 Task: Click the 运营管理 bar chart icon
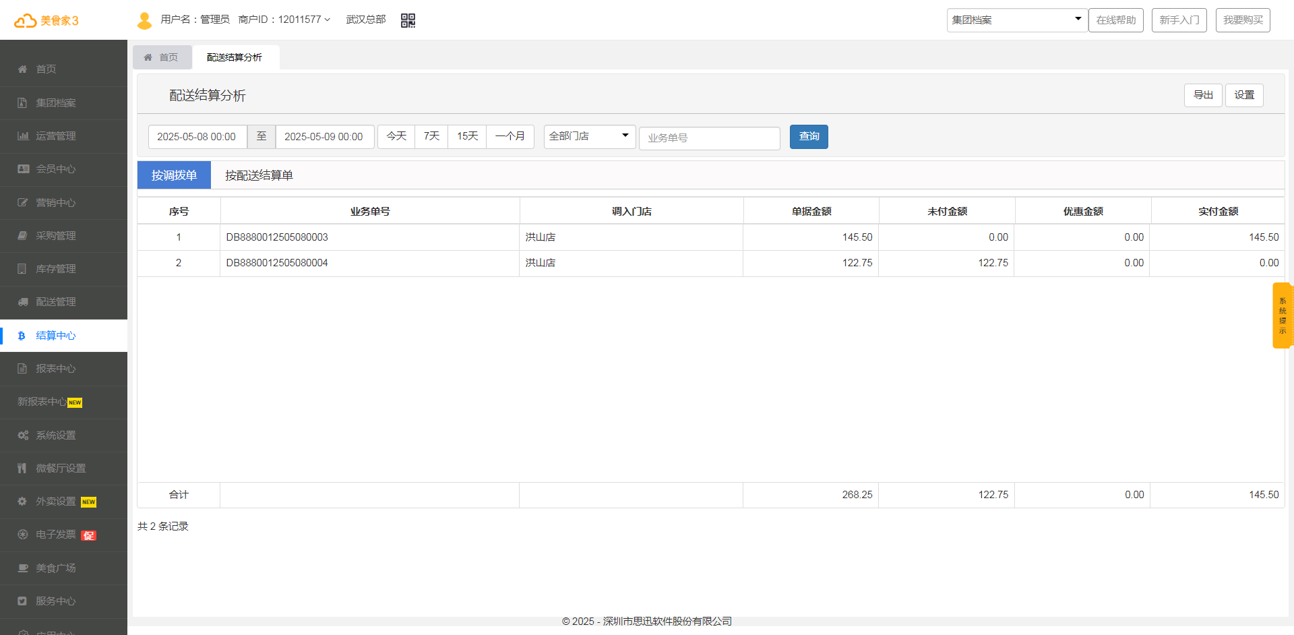(22, 135)
